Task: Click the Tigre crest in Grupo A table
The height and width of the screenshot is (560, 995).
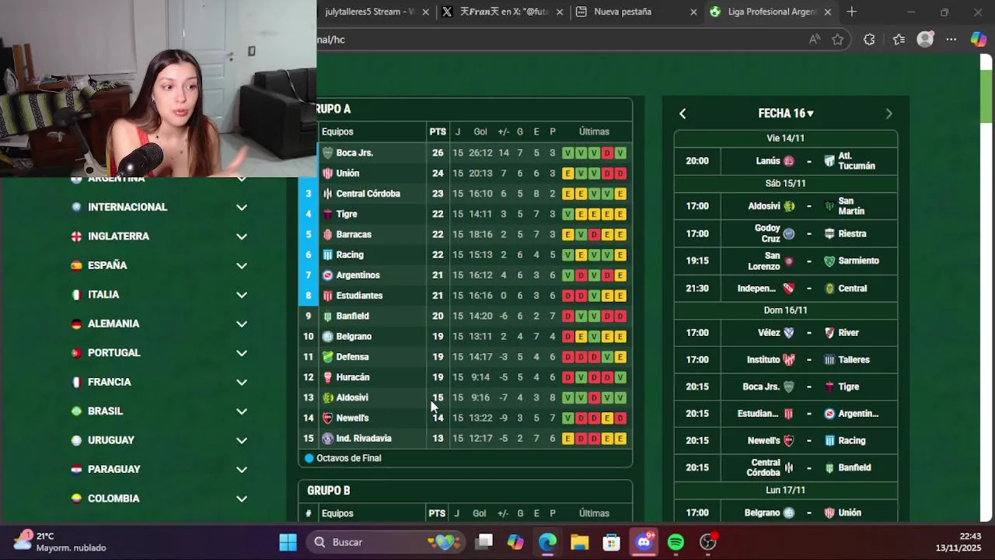Action: point(327,214)
